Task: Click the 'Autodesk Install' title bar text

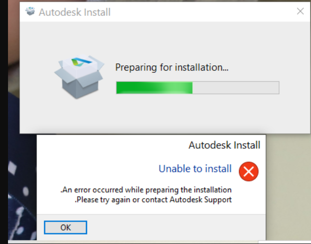Action: click(x=74, y=12)
